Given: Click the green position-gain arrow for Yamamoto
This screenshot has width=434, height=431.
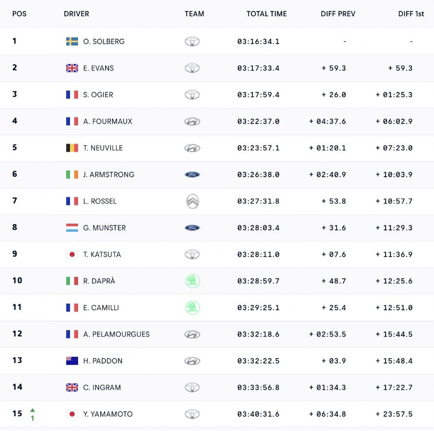Looking at the screenshot, I should coord(33,410).
